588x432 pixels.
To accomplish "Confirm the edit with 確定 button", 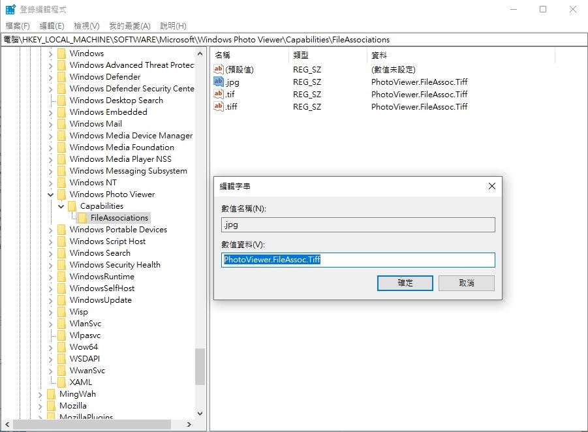I will [405, 283].
